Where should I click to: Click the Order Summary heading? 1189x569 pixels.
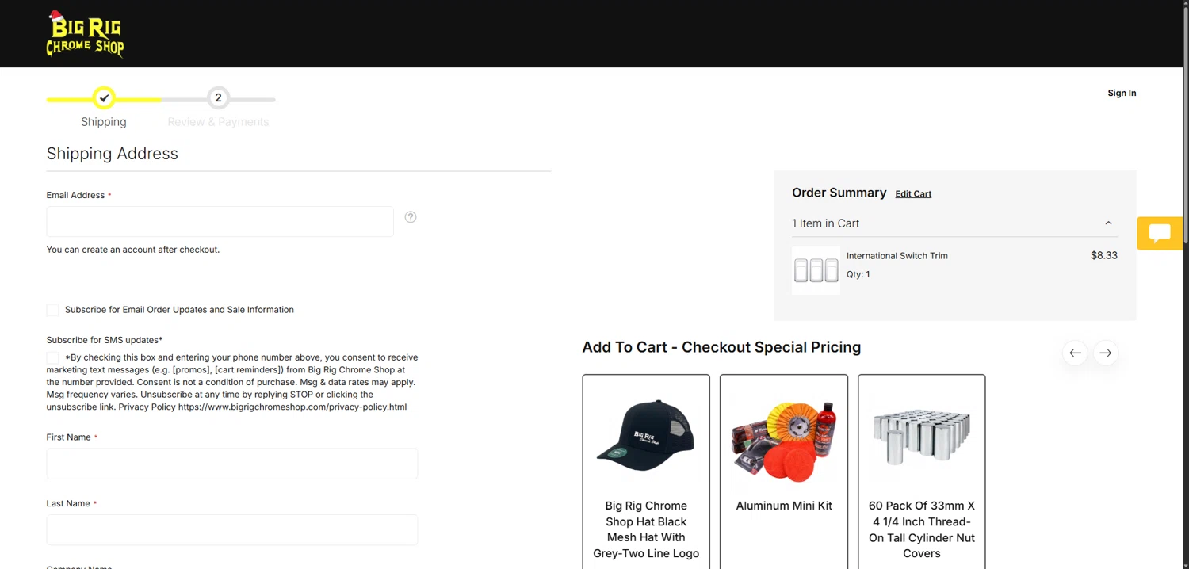click(x=839, y=193)
